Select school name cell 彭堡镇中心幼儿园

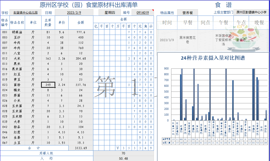[26, 13]
